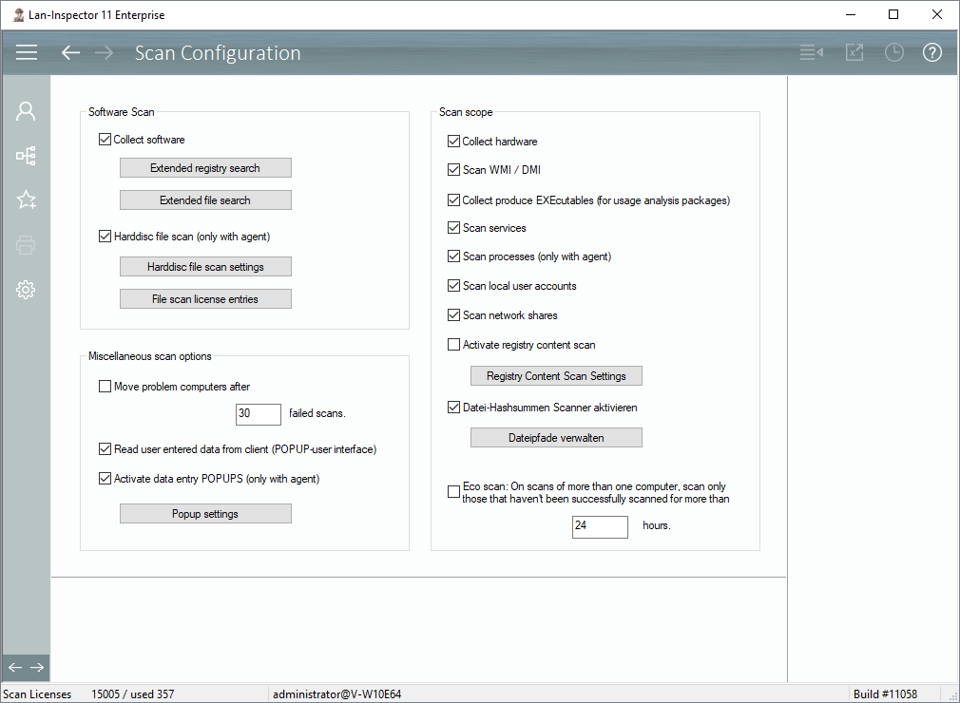Click the help question mark icon

click(x=931, y=53)
